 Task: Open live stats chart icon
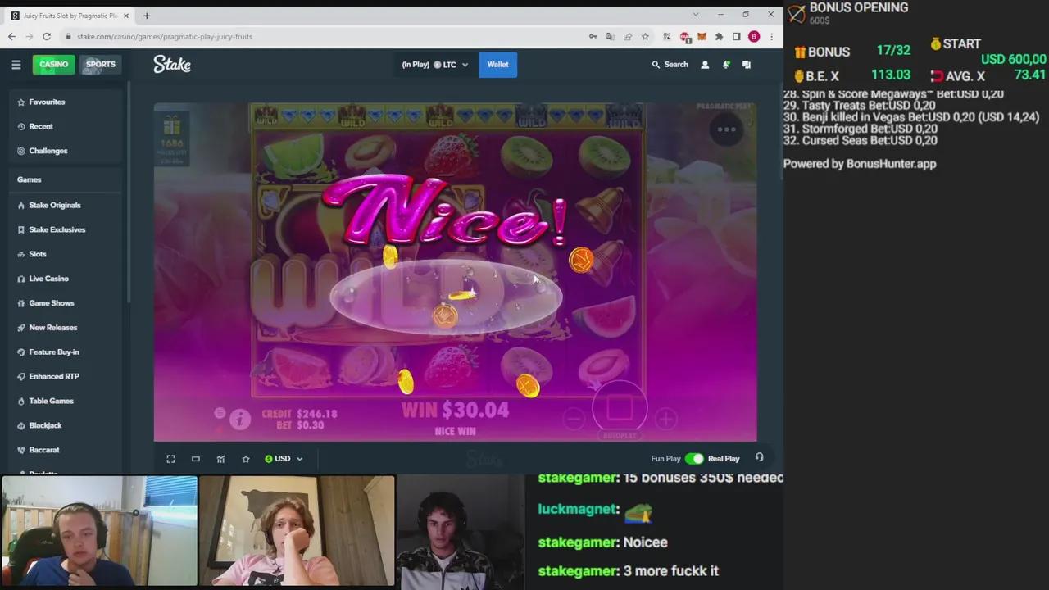[x=220, y=459]
